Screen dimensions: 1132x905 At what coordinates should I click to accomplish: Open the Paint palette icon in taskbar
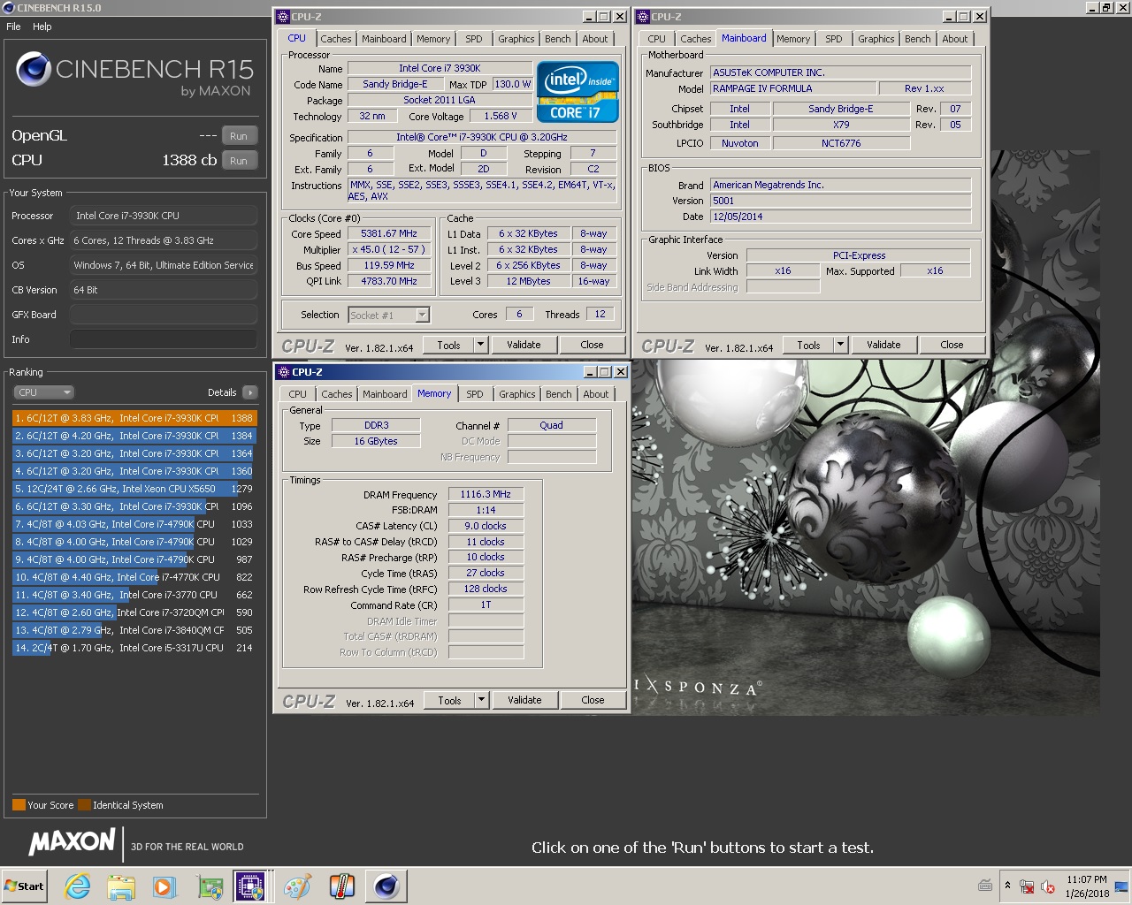pos(297,886)
